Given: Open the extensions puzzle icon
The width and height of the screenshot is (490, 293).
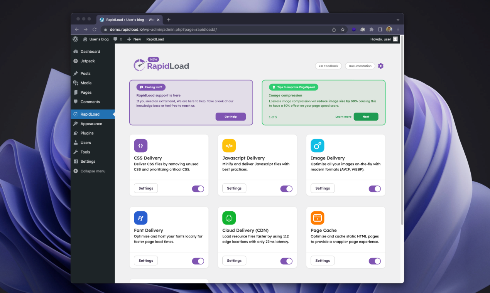Looking at the screenshot, I should click(x=372, y=29).
